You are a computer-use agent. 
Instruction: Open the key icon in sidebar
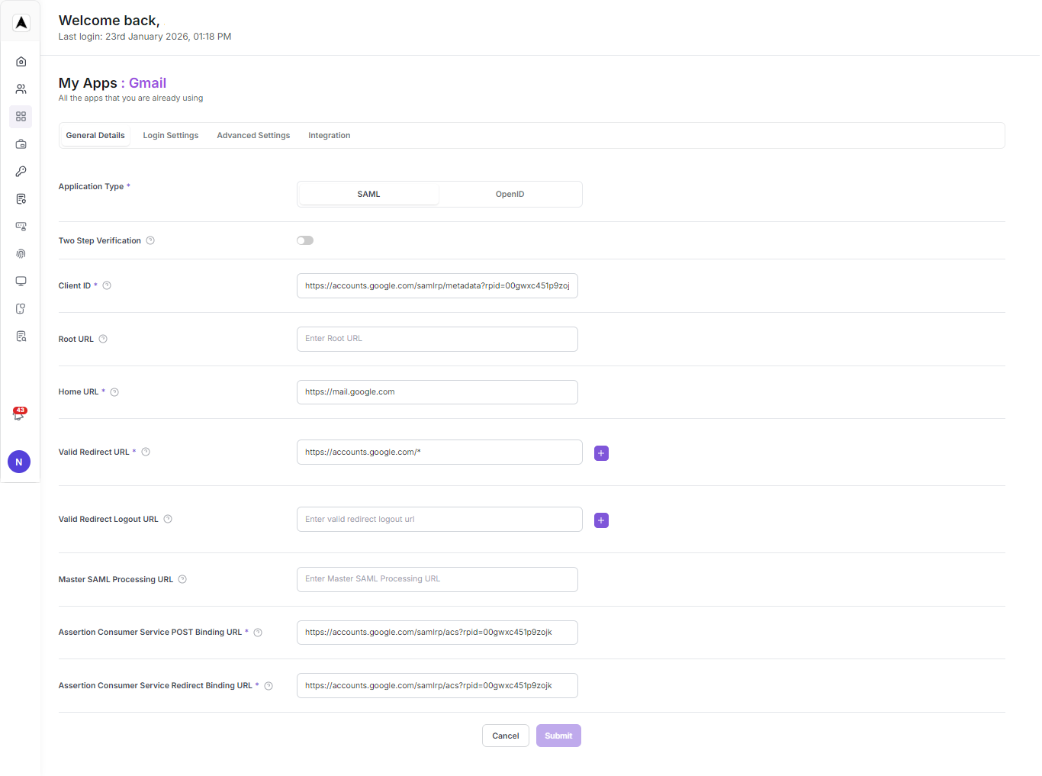pos(21,172)
